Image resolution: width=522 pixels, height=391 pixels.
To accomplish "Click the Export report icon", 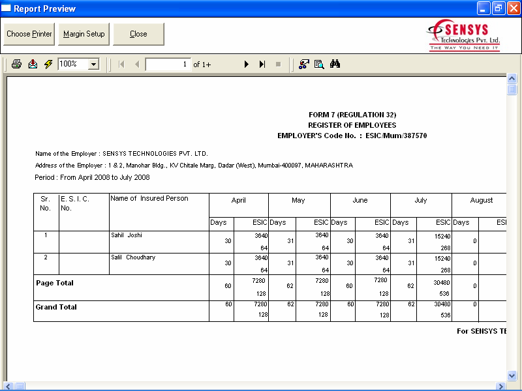I will [33, 64].
